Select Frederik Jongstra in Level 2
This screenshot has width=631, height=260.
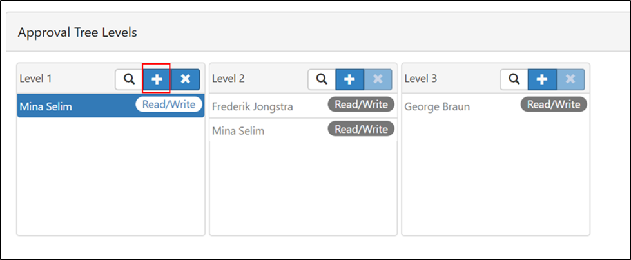[304, 106]
